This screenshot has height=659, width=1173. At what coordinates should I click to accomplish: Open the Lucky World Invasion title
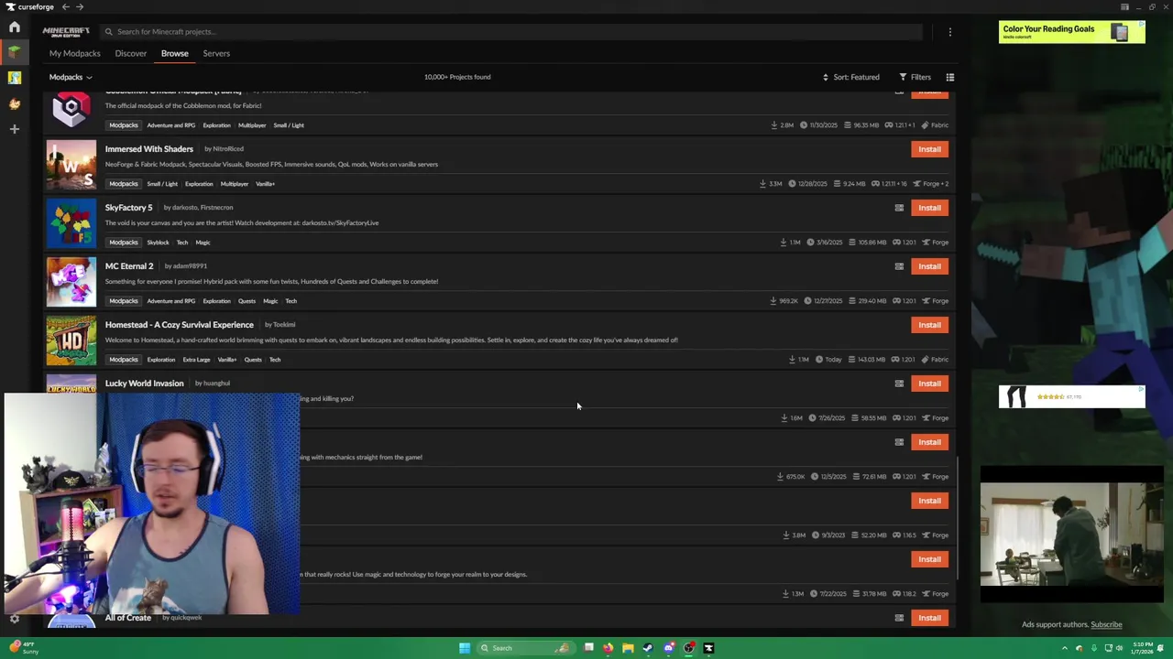coord(145,383)
